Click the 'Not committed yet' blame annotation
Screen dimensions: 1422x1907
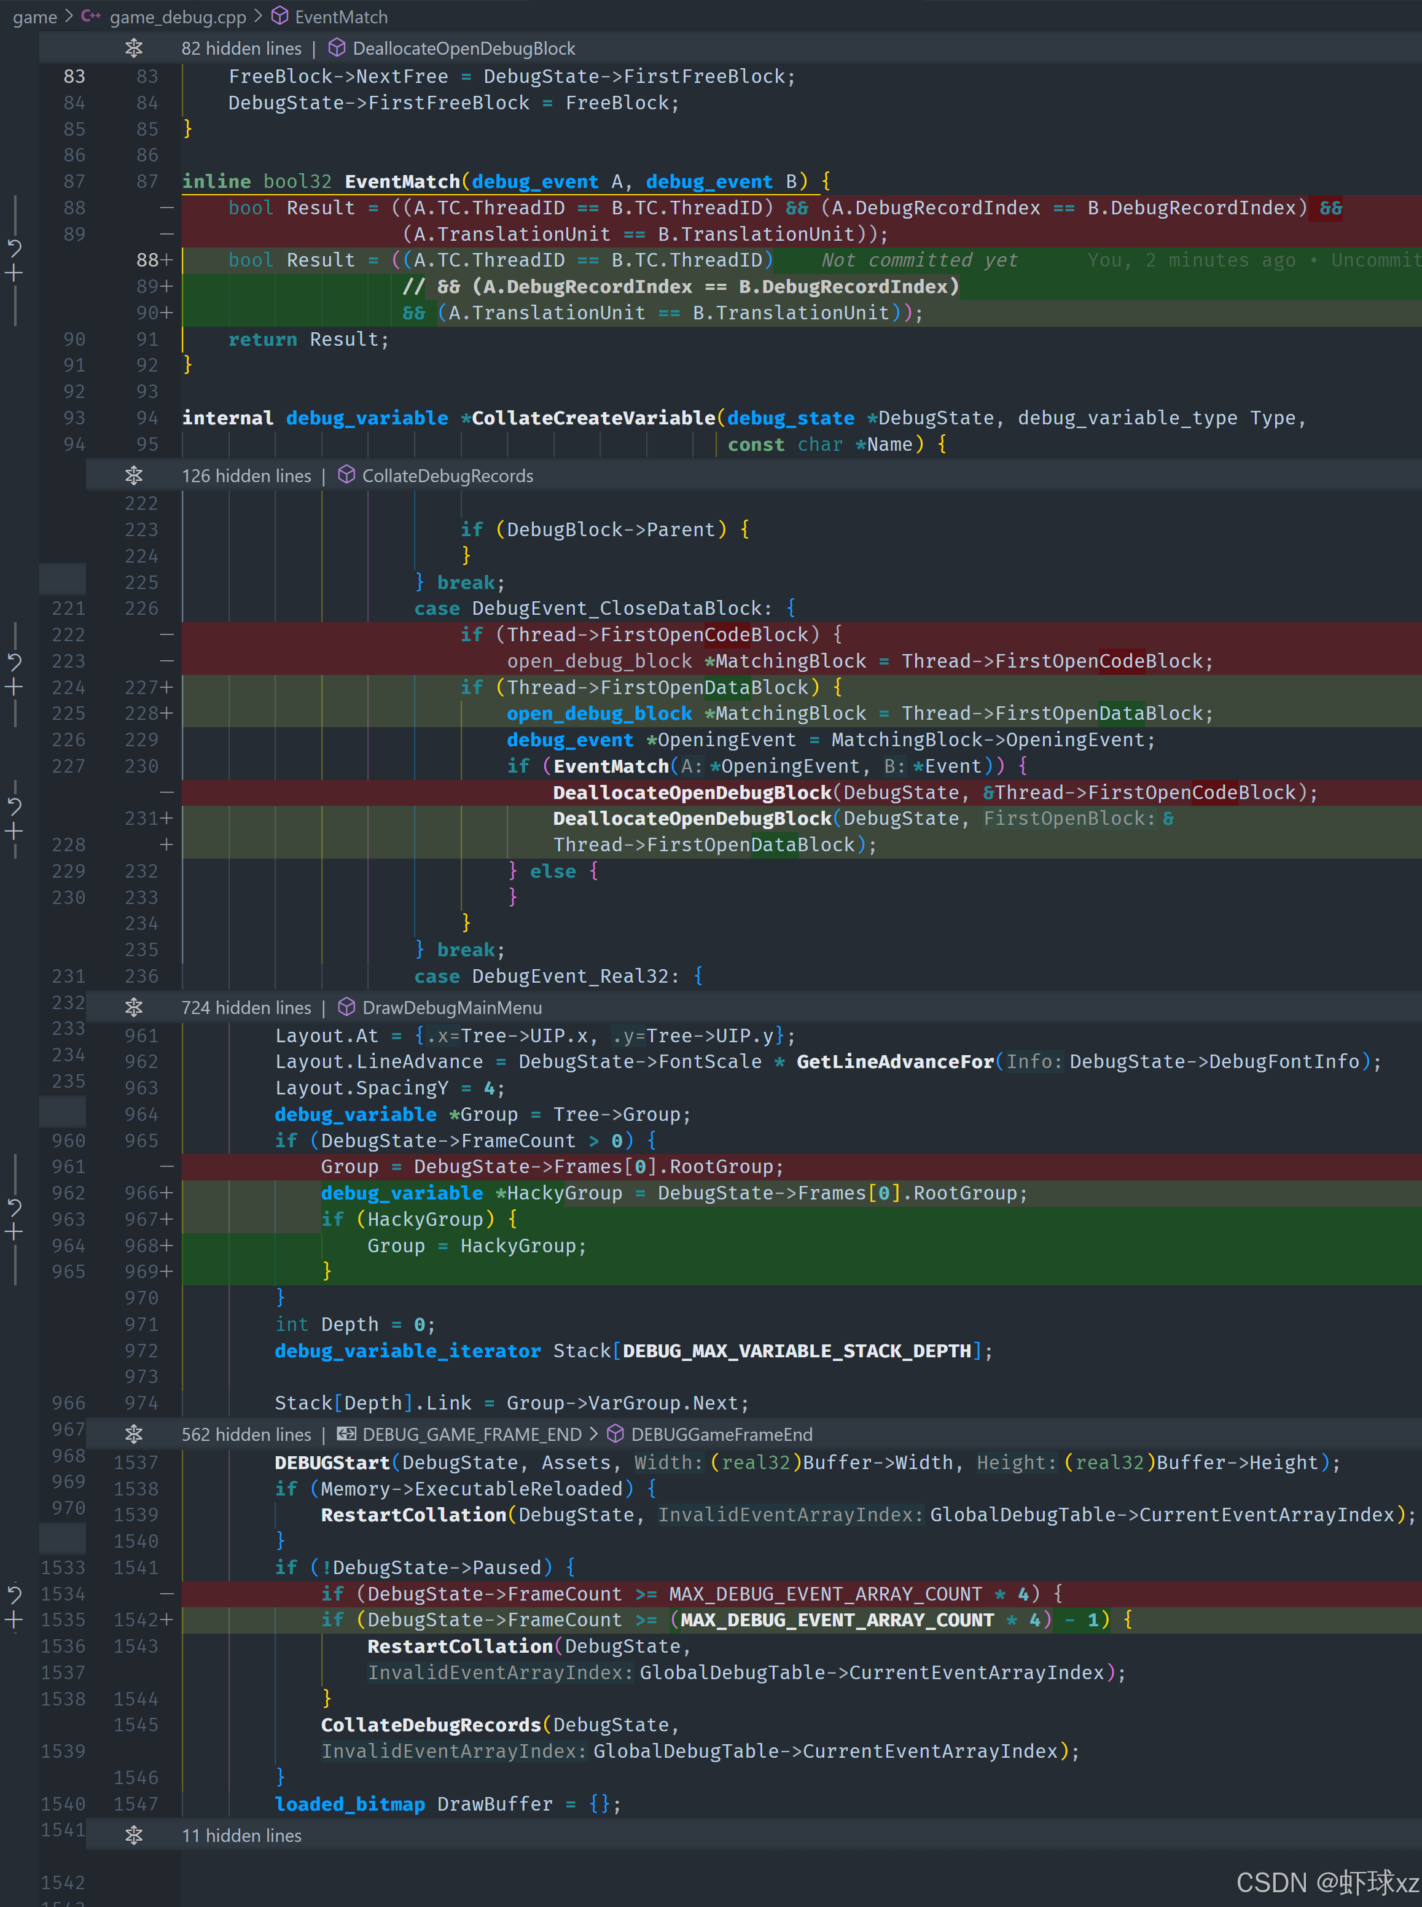point(918,260)
